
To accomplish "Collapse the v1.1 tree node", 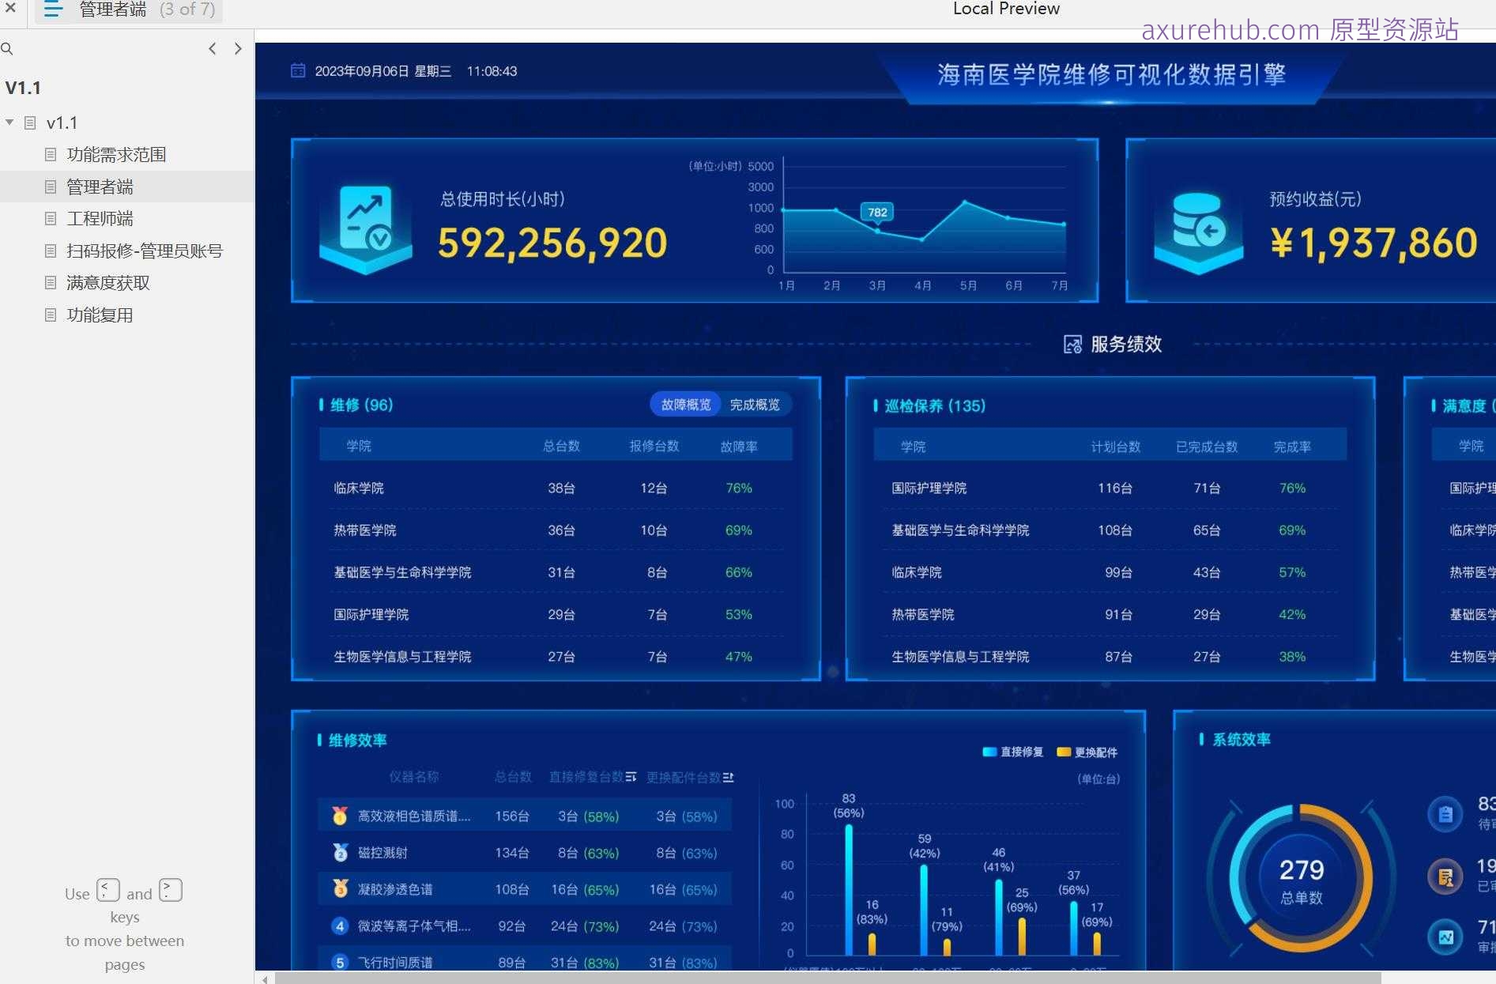I will point(9,123).
